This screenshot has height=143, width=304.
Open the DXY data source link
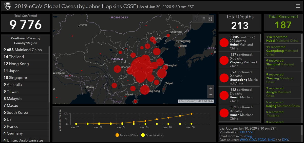coord(285,140)
